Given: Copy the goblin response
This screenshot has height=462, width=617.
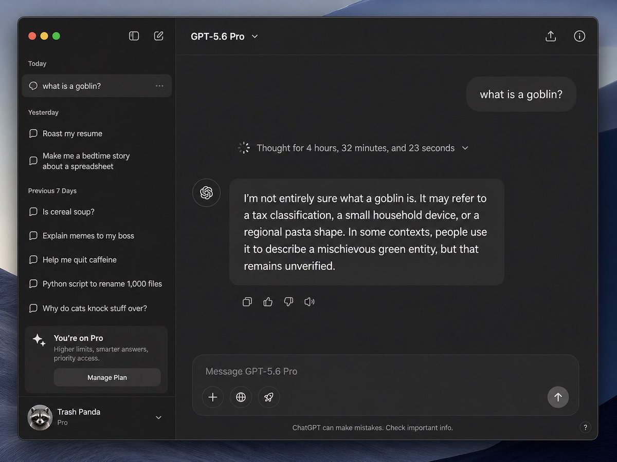Looking at the screenshot, I should point(247,302).
